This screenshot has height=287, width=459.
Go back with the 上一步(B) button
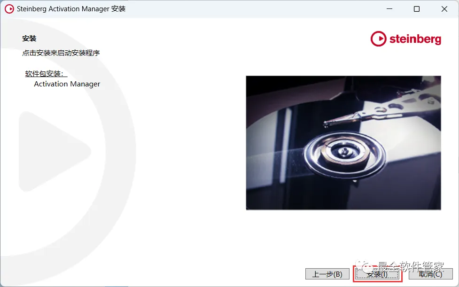[x=327, y=274]
